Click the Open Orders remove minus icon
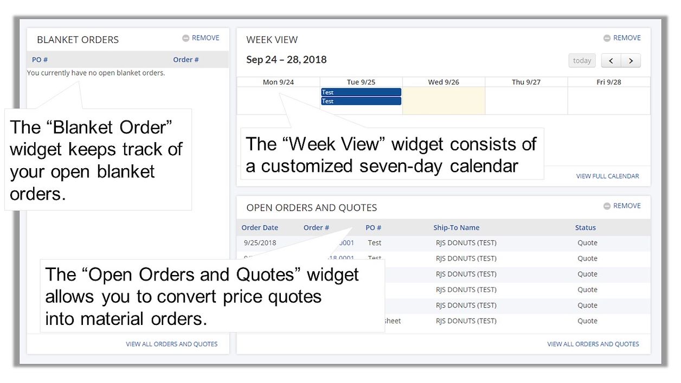The width and height of the screenshot is (681, 383). [607, 206]
